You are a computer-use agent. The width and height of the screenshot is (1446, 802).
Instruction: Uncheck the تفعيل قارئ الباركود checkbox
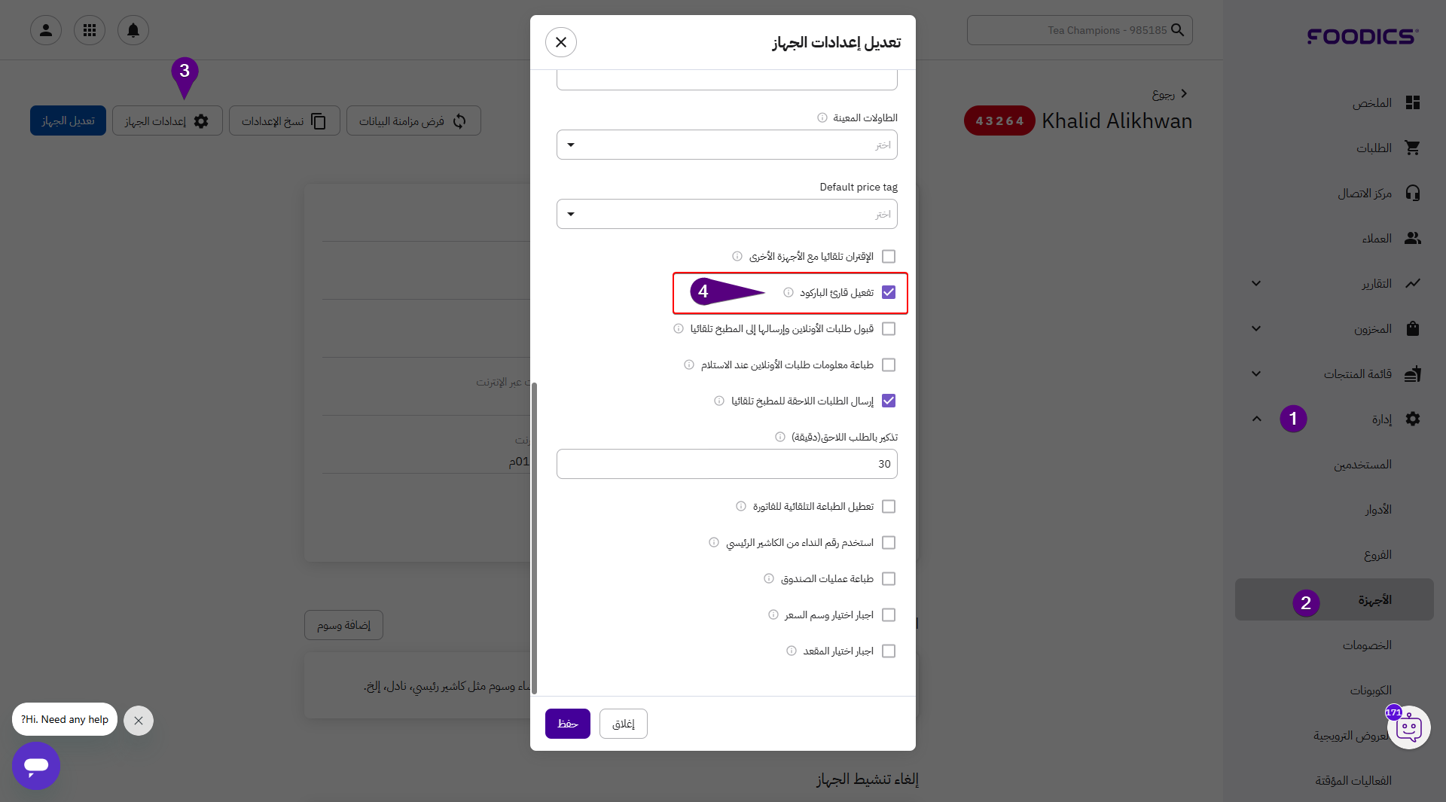[889, 292]
